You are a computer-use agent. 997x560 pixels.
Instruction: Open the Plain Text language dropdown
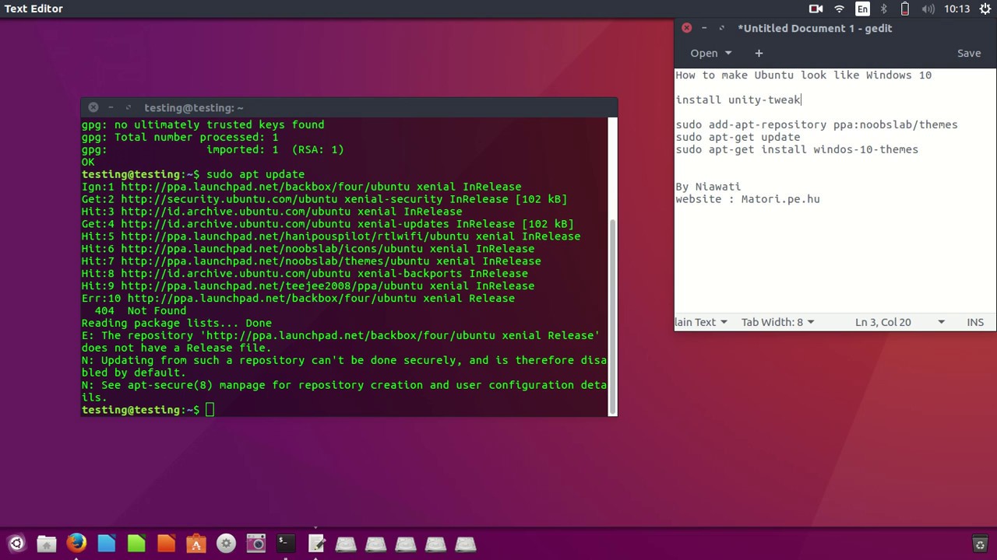pyautogui.click(x=701, y=322)
